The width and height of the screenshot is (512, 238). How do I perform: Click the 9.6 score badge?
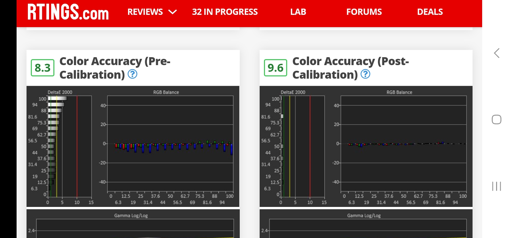pos(275,68)
